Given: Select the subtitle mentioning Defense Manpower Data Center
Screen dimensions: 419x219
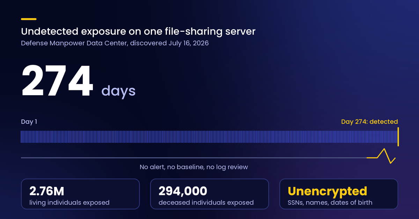Looking at the screenshot, I should [x=115, y=44].
